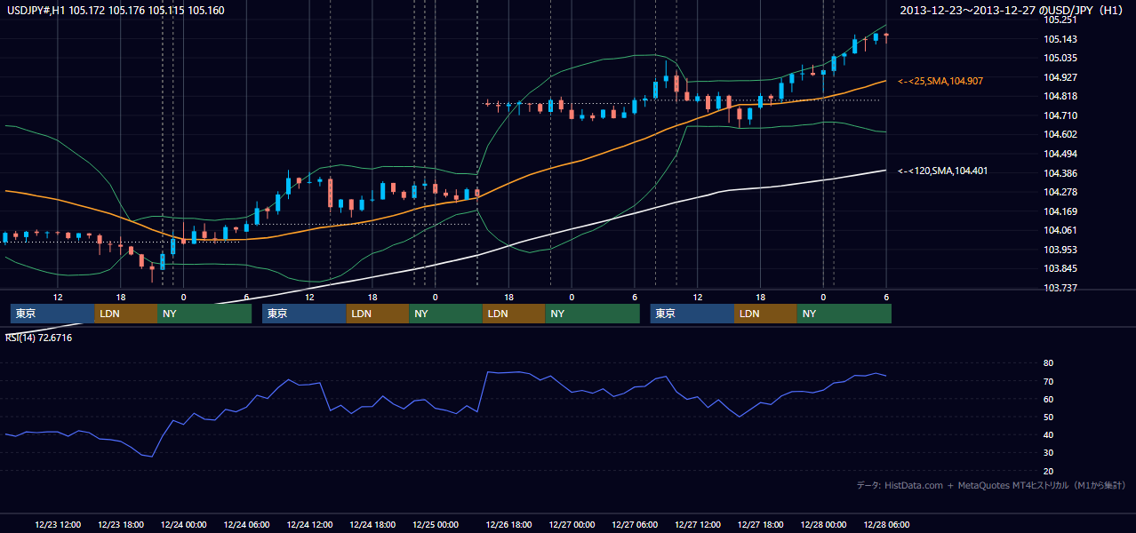Viewport: 1136px width, 533px height.
Task: Click the rightmost NY session bar
Action: tap(844, 314)
